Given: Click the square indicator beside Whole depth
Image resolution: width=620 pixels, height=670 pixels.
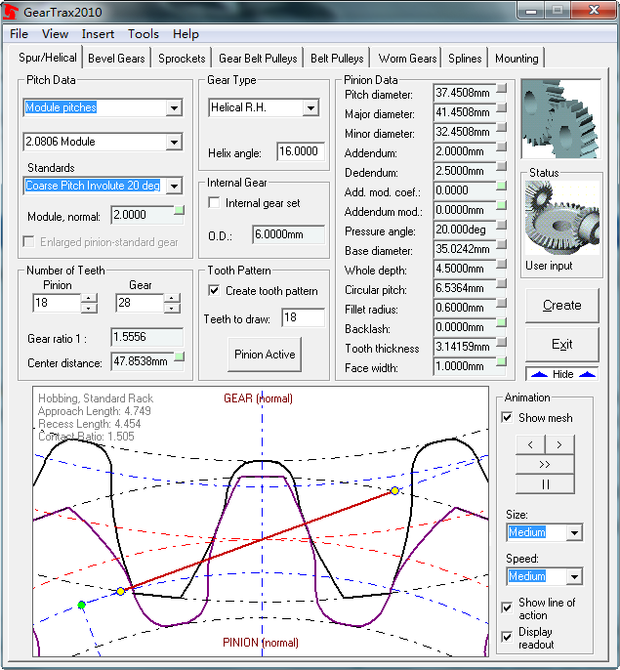Looking at the screenshot, I should coord(502,264).
